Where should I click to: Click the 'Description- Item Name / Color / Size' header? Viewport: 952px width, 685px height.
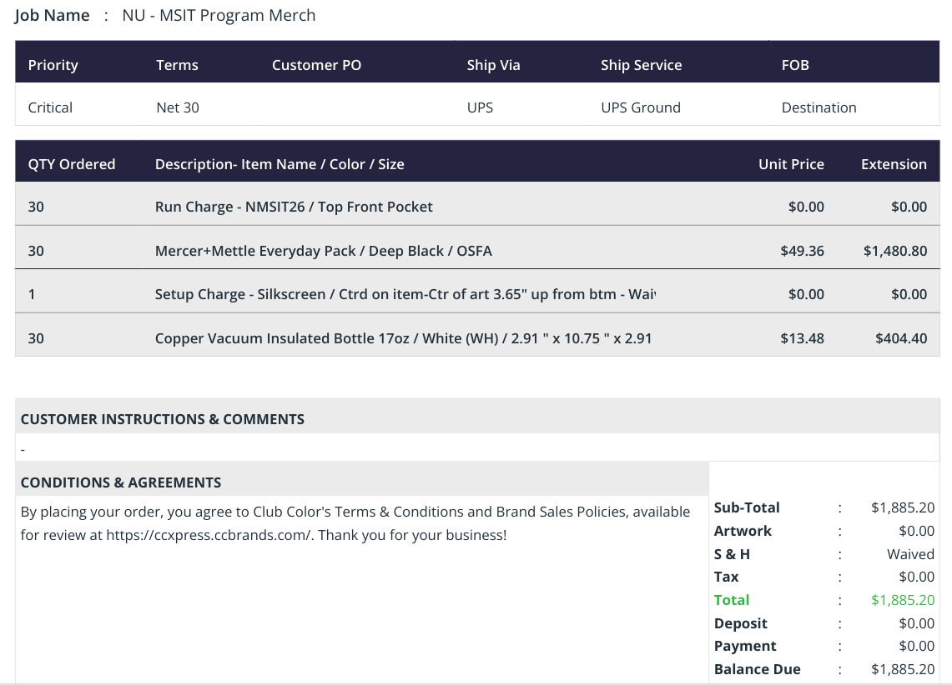tap(280, 164)
